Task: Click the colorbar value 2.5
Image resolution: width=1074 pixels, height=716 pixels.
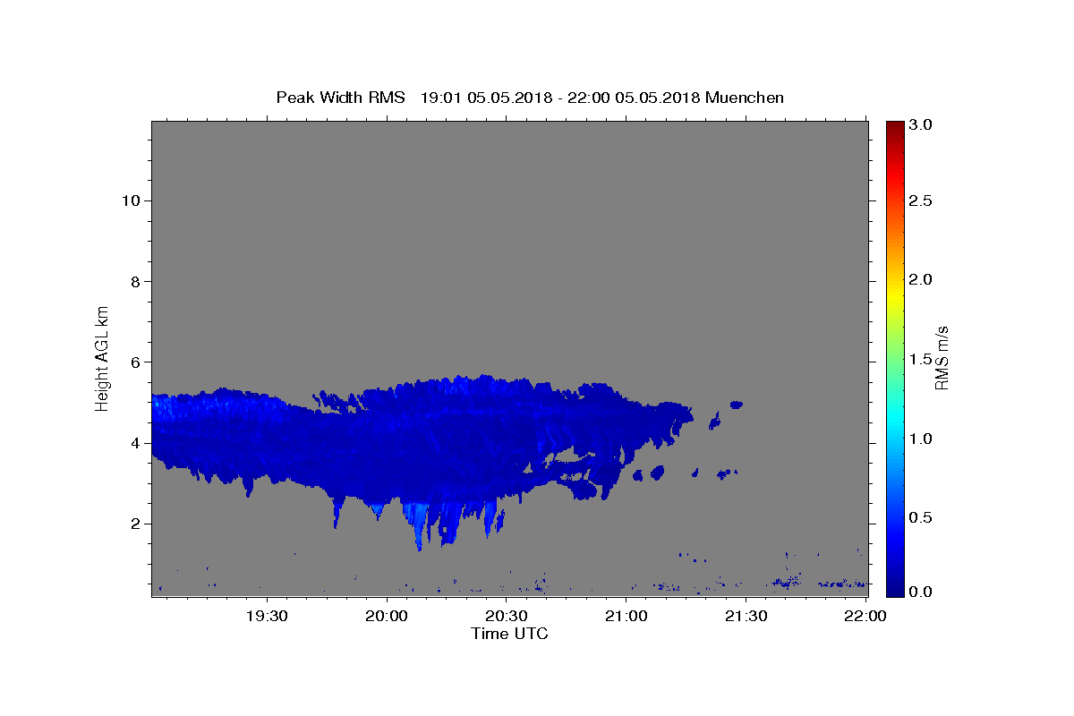Action: tap(922, 201)
